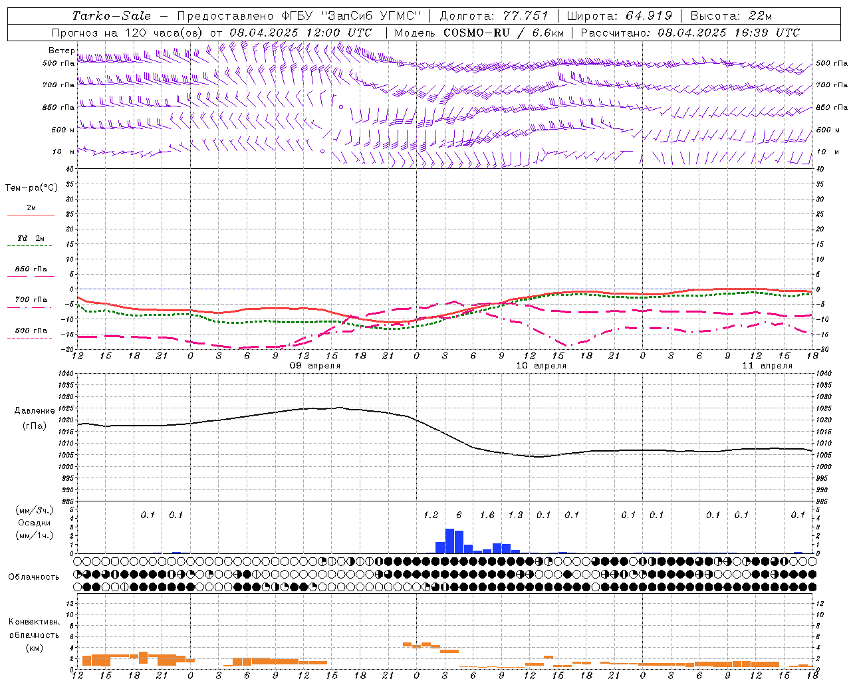This screenshot has width=851, height=681.
Task: Select the forecast start "08.04.2025 12:00 UTC"
Action: 301,33
